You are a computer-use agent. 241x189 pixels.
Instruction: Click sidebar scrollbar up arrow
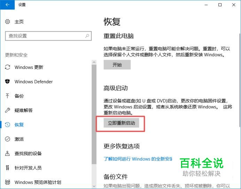(x=94, y=62)
